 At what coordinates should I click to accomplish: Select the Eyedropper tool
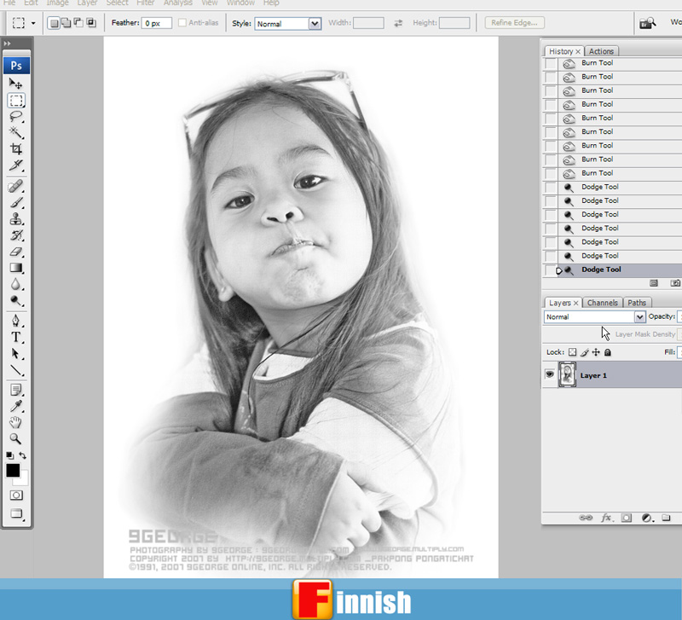pos(15,406)
